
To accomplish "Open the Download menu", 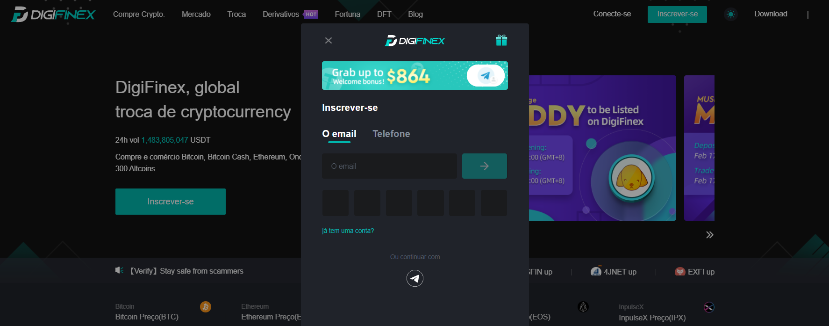I will (771, 14).
